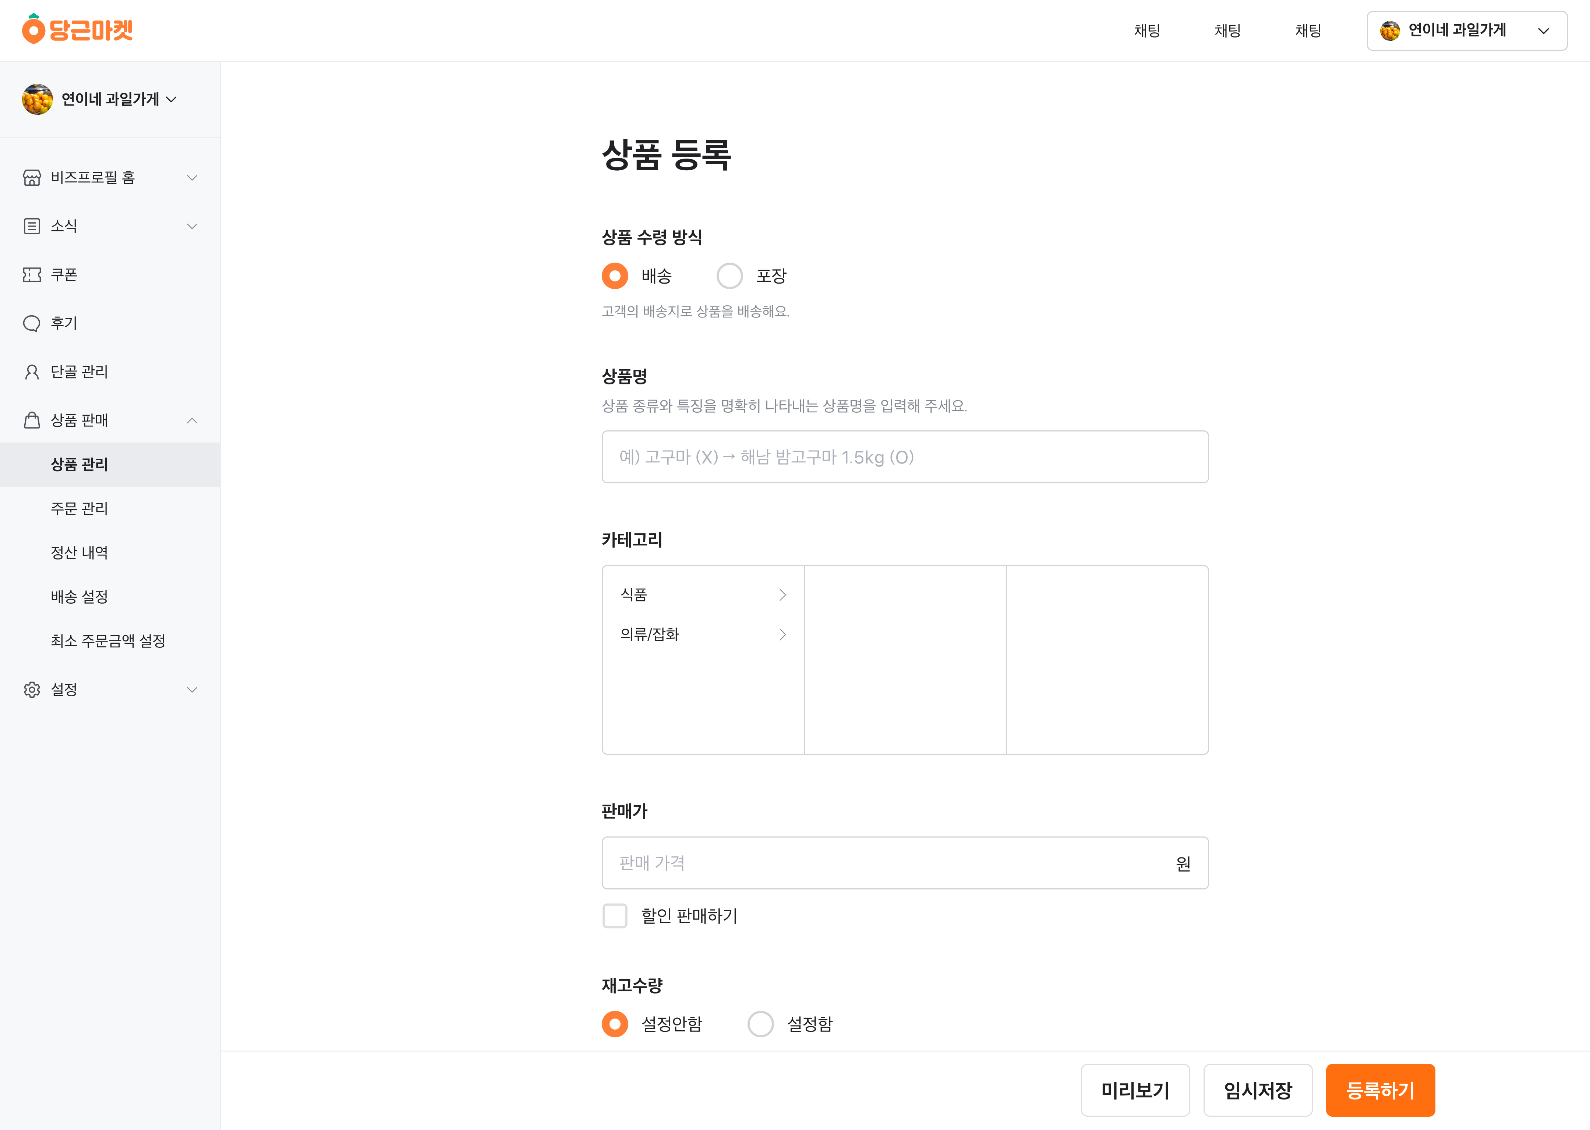
Task: Click the 단골 관리 person icon
Action: [x=32, y=372]
